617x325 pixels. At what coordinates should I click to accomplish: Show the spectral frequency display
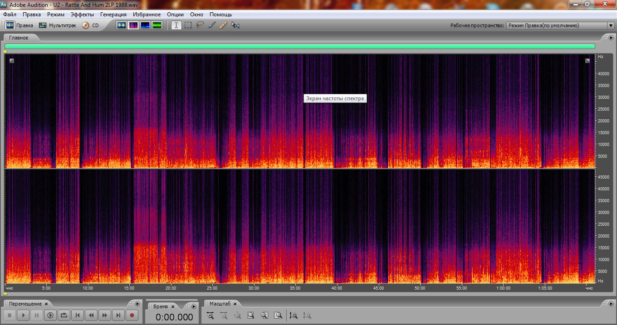[133, 25]
